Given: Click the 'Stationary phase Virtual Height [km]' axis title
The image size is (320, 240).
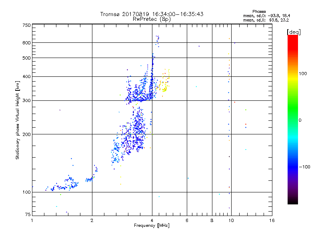Looking at the screenshot, I should tap(18, 120).
